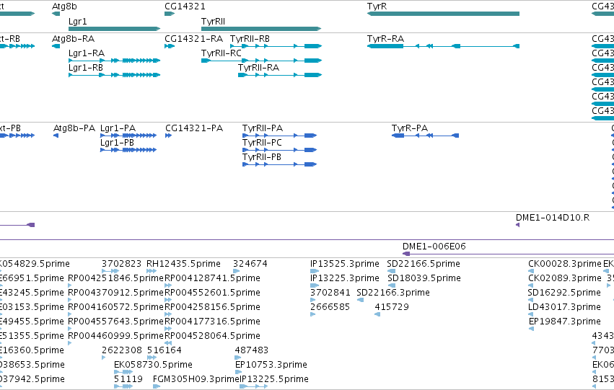Click the Atg8b-RA transcript label
The width and height of the screenshot is (614, 390).
[x=73, y=39]
